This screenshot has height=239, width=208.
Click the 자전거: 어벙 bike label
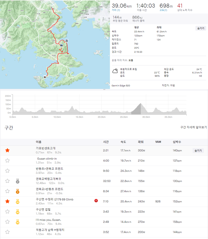coord(168,86)
